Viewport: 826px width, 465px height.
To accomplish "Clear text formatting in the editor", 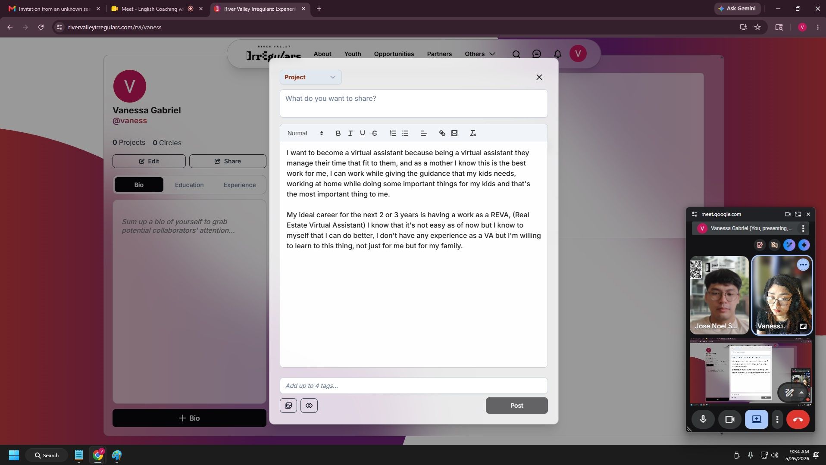I will (x=472, y=133).
